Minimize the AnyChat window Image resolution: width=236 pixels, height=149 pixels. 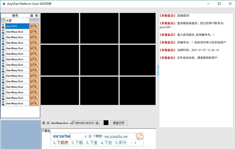click(x=208, y=4)
